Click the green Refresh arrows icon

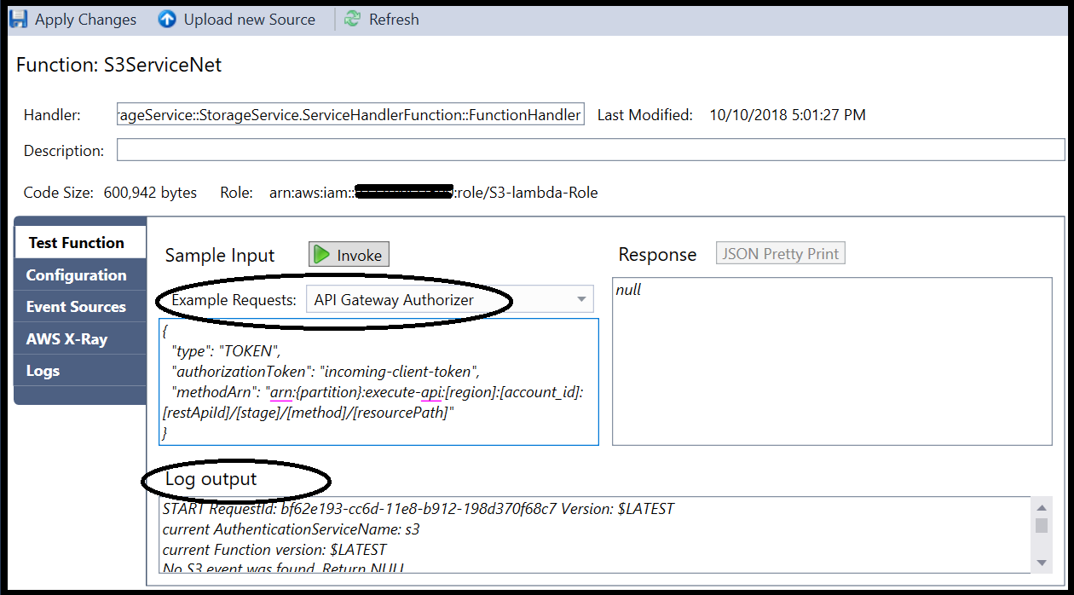(x=352, y=19)
